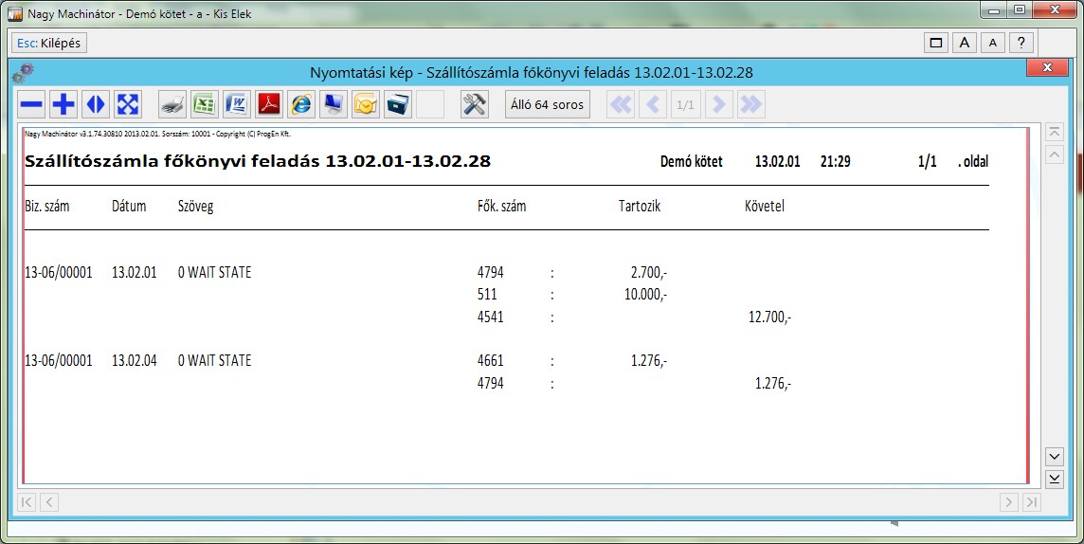Click account number 4541
Image resolution: width=1084 pixels, height=544 pixels.
coord(490,317)
